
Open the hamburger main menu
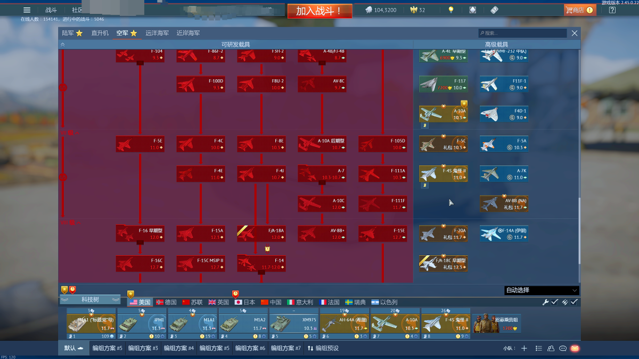(27, 10)
